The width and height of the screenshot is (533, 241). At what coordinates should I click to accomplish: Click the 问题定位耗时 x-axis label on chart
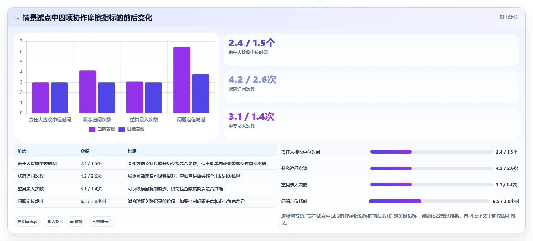coord(191,119)
